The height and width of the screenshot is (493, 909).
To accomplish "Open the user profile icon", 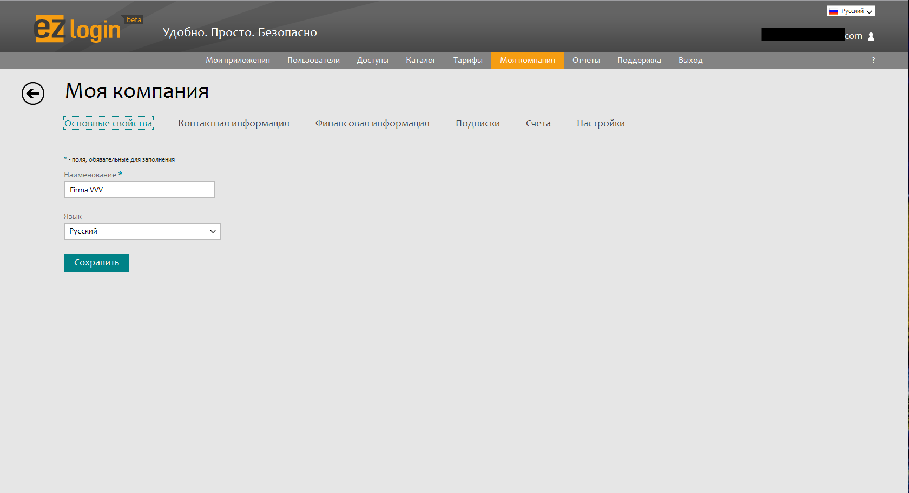I will [x=871, y=36].
